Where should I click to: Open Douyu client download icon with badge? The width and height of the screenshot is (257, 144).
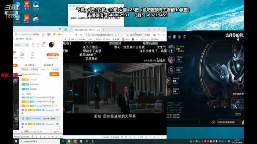click(43, 44)
